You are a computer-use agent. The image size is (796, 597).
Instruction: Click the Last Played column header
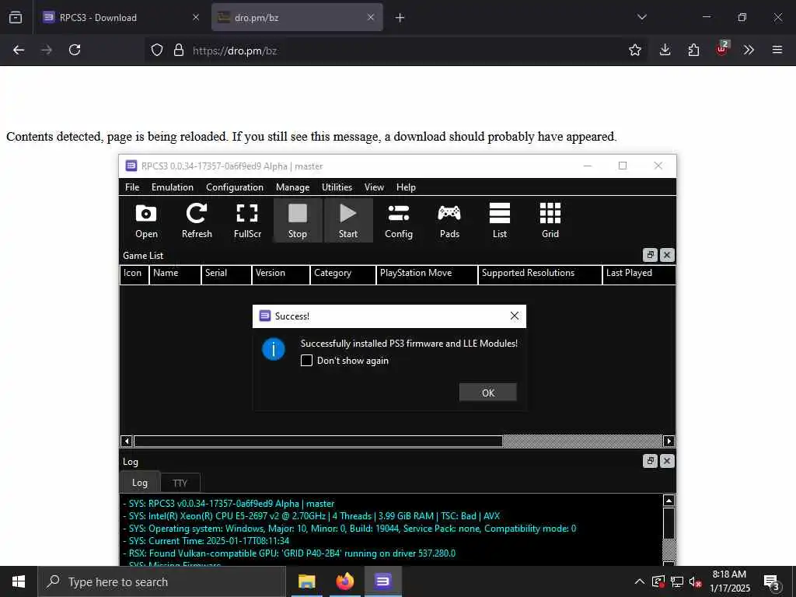[639, 273]
